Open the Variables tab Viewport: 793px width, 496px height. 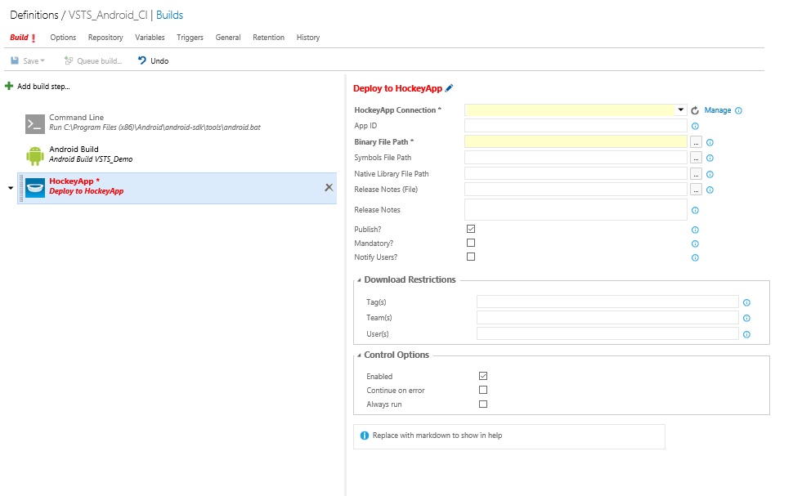pos(150,38)
